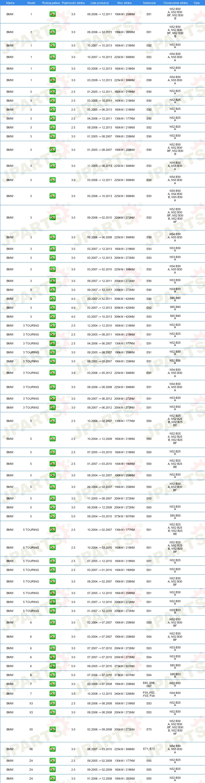The height and width of the screenshot is (783, 205).
Task: Select fuel icon of 3 E90 09.2006 -> 06.2008 row
Action: 52,237
